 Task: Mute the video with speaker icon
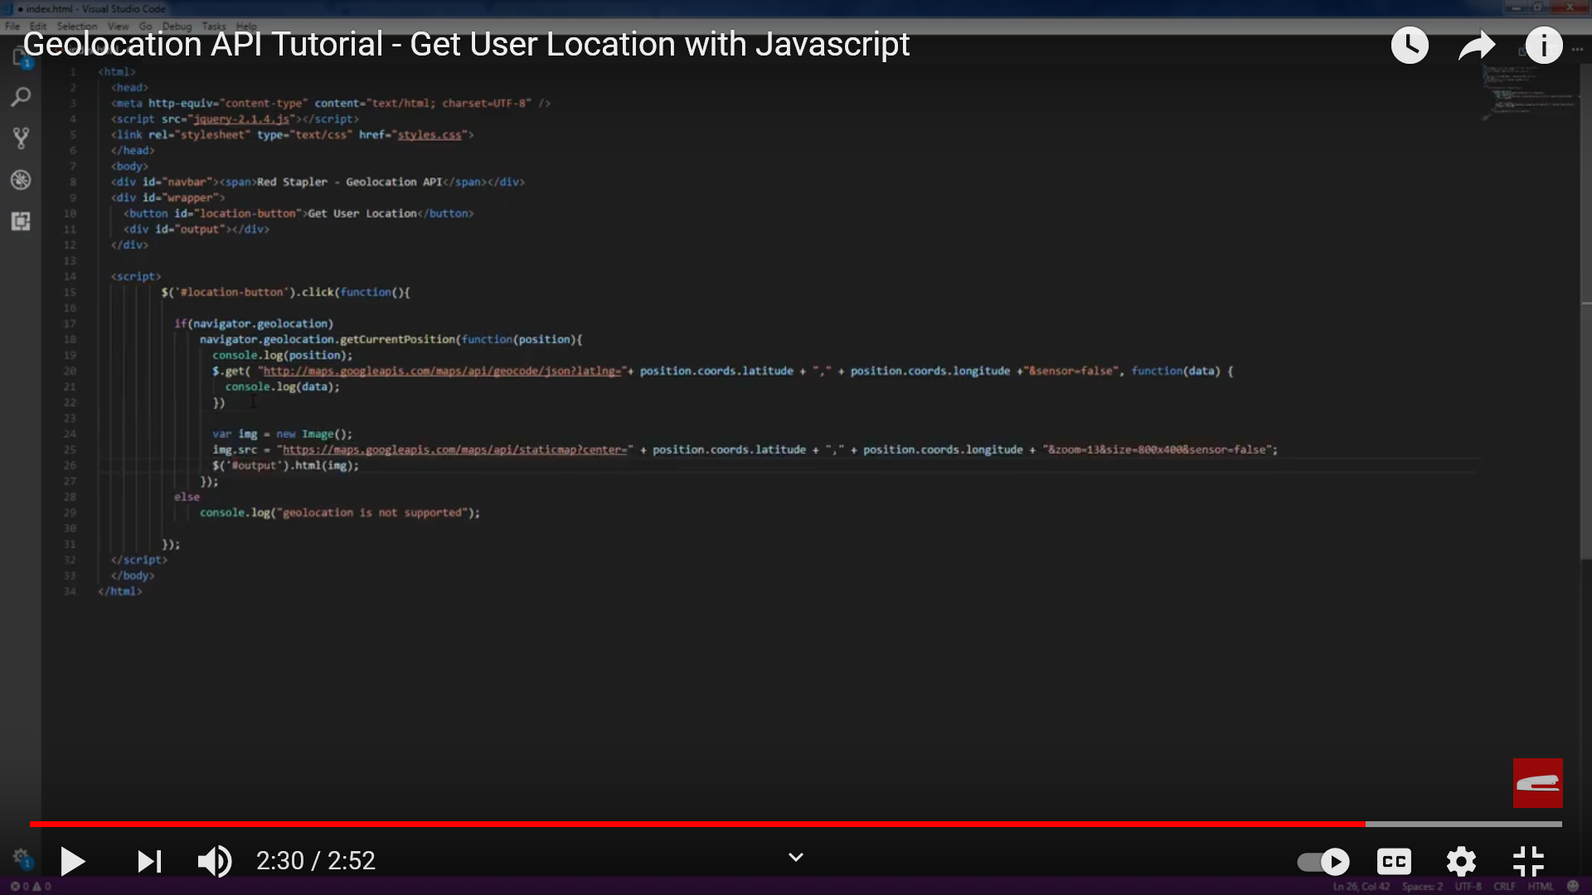click(x=214, y=861)
